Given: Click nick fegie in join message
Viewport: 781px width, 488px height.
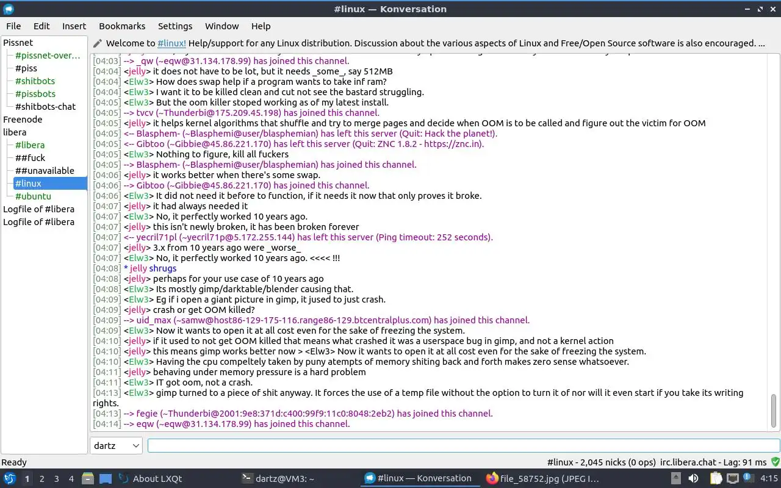Looking at the screenshot, I should click(x=146, y=414).
